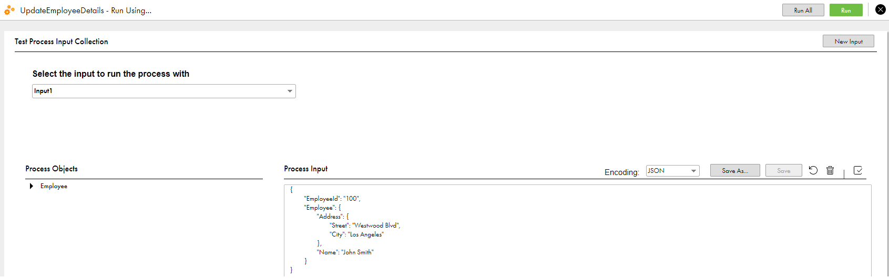Click the "EmployeeId": "100" line
Image resolution: width=889 pixels, height=278 pixels.
point(332,199)
